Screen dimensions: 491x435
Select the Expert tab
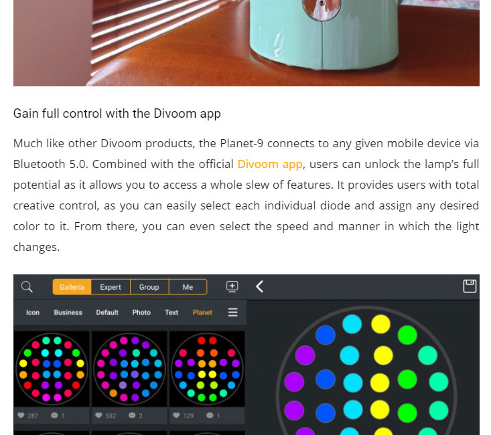[111, 287]
